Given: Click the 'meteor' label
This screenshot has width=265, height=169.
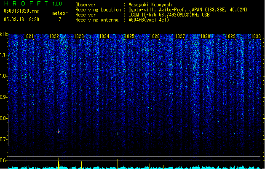Looking at the screenshot, I should tap(60, 13).
